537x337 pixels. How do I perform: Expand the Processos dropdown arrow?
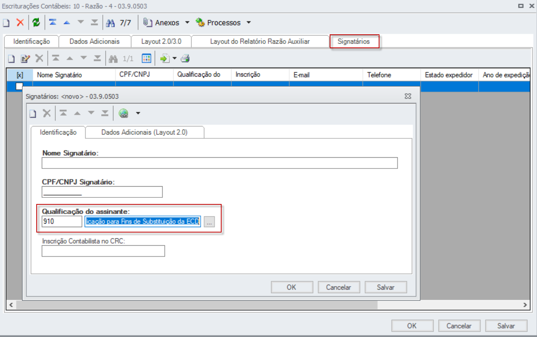(249, 22)
